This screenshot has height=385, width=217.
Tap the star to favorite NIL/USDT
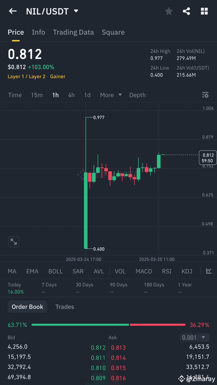click(169, 11)
